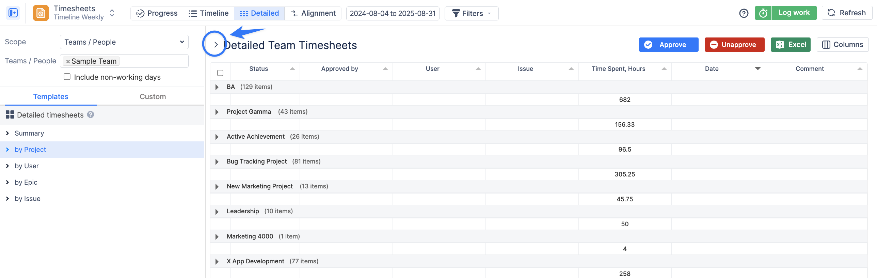The image size is (877, 278).
Task: Click the collapse sidebar icon at top left
Action: pos(13,13)
